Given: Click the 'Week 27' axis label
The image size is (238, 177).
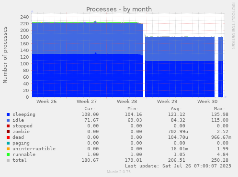Looking at the screenshot, I should (87, 102).
